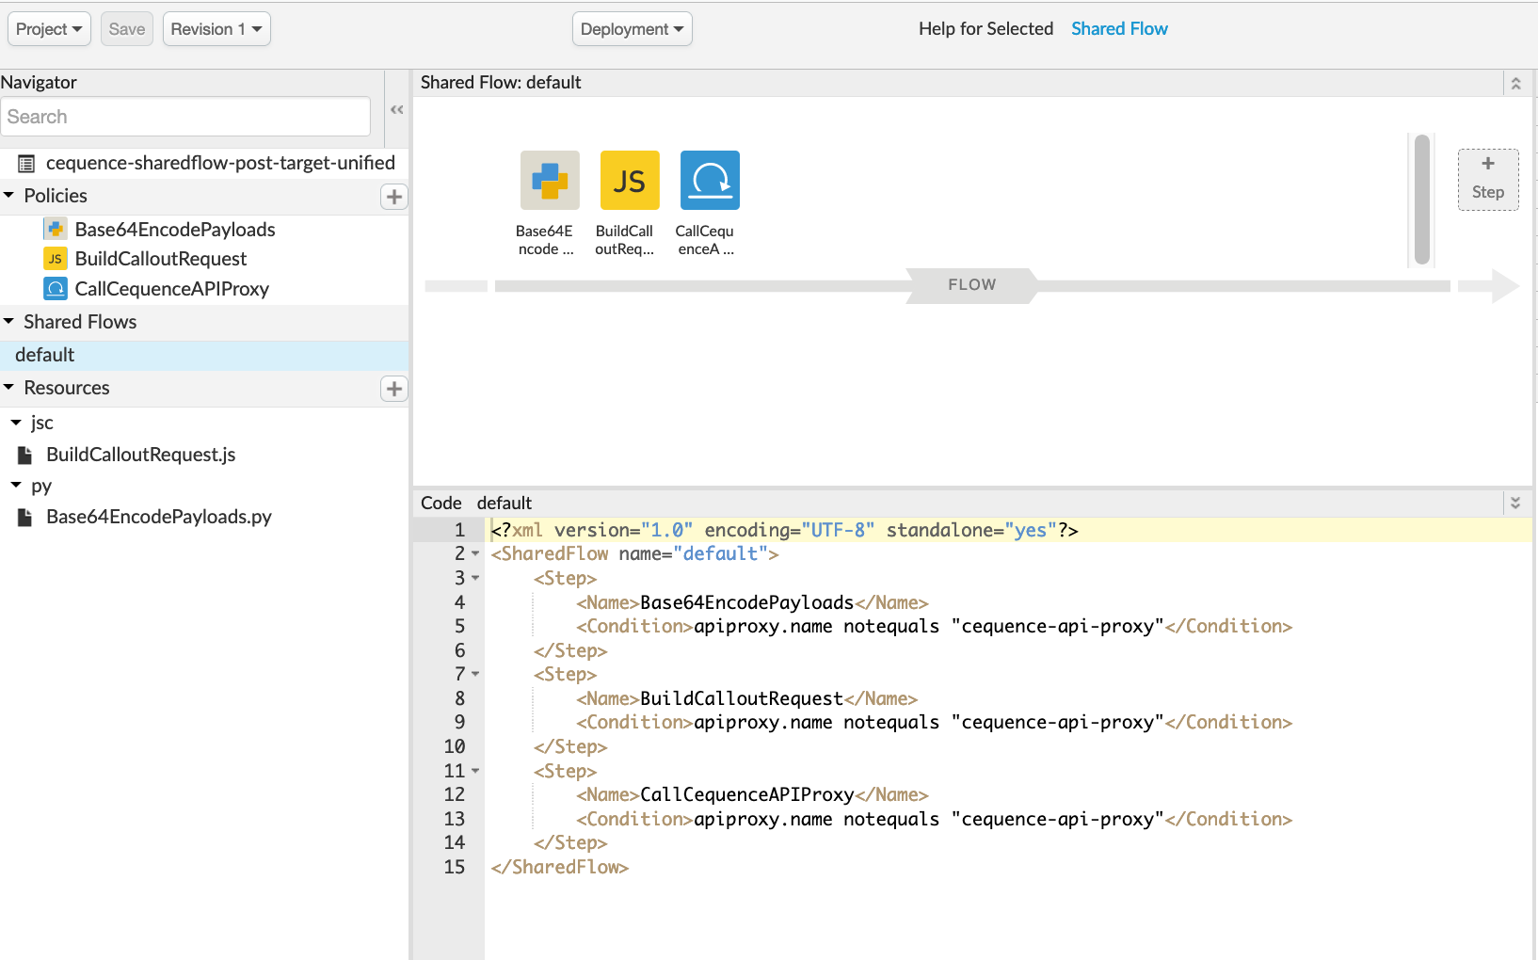The width and height of the screenshot is (1538, 960).
Task: Add a new step with the + Step button
Action: [1487, 179]
